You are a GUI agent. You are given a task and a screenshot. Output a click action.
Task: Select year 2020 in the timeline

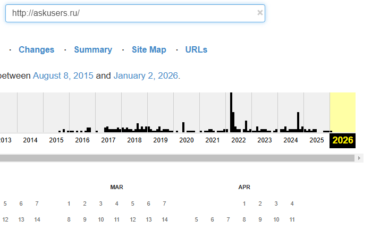tap(186, 140)
